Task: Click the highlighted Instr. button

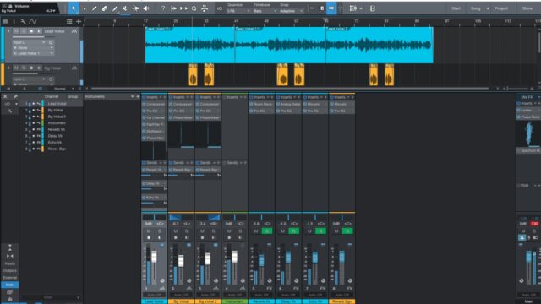Action: (9, 285)
